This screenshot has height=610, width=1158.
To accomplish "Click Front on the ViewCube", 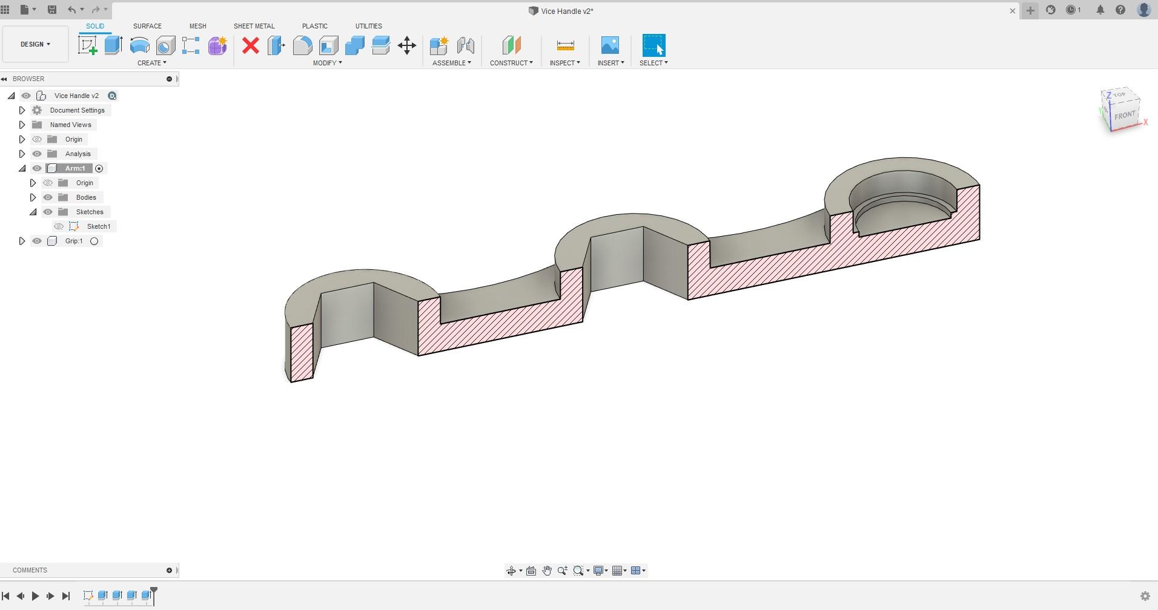I will pyautogui.click(x=1125, y=114).
